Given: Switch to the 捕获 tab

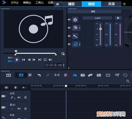Looking at the screenshot, I should click(x=71, y=4).
